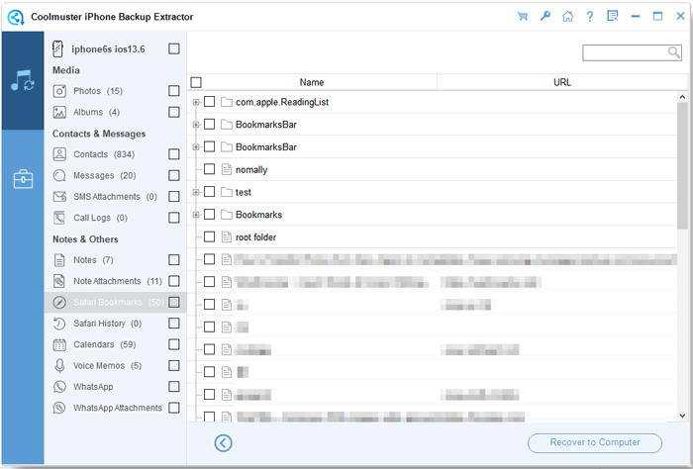This screenshot has width=693, height=469.
Task: Tick the WhatsApp Attachments checkbox
Action: coord(174,408)
